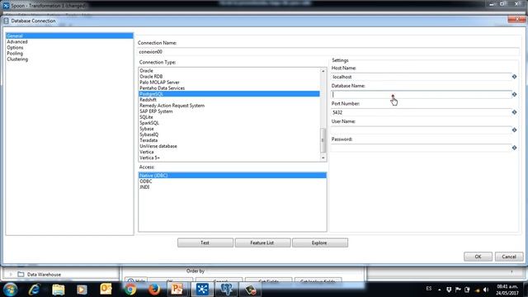Expand the Data Warehouse tree node

pyautogui.click(x=11, y=275)
